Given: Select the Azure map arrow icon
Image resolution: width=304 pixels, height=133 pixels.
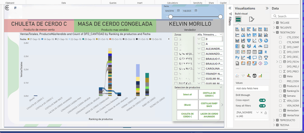Looking at the screenshot, I should (254, 46).
